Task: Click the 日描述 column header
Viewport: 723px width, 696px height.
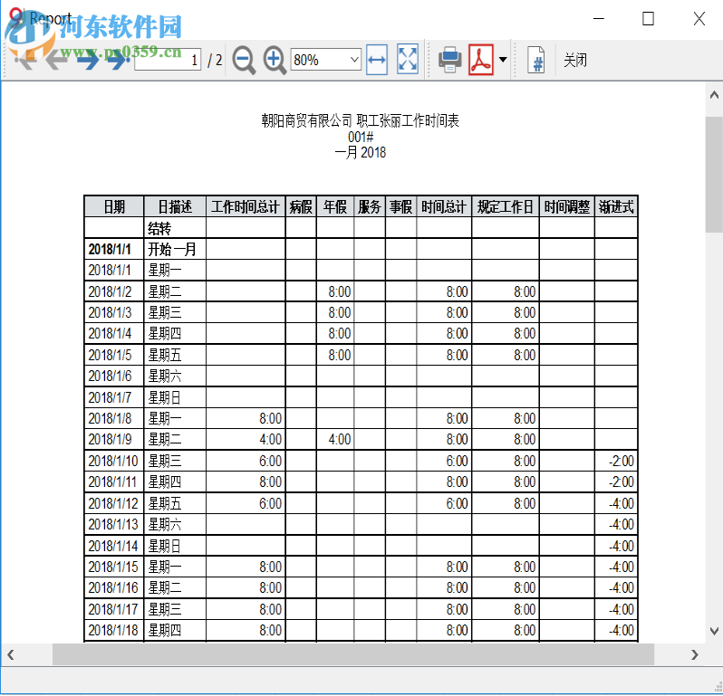Action: (x=175, y=206)
